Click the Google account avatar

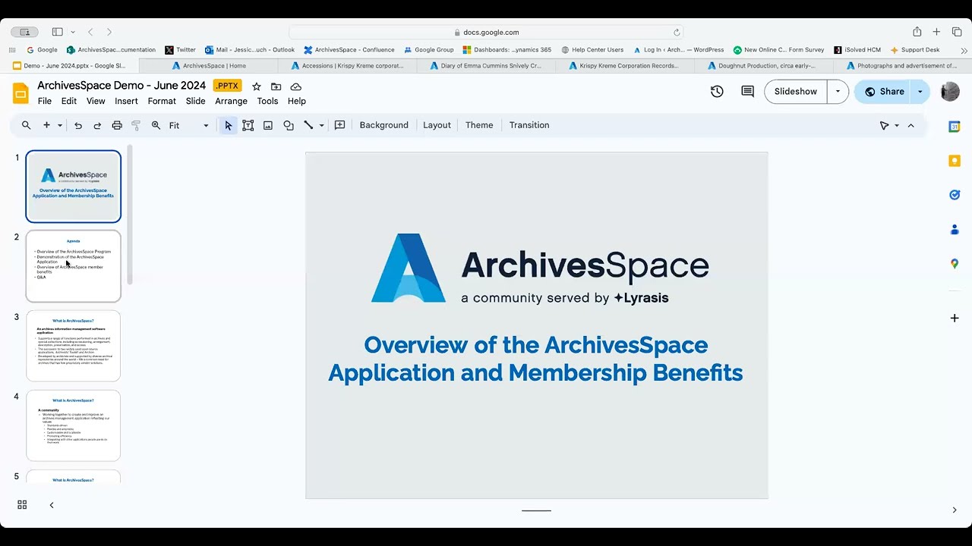click(x=950, y=92)
